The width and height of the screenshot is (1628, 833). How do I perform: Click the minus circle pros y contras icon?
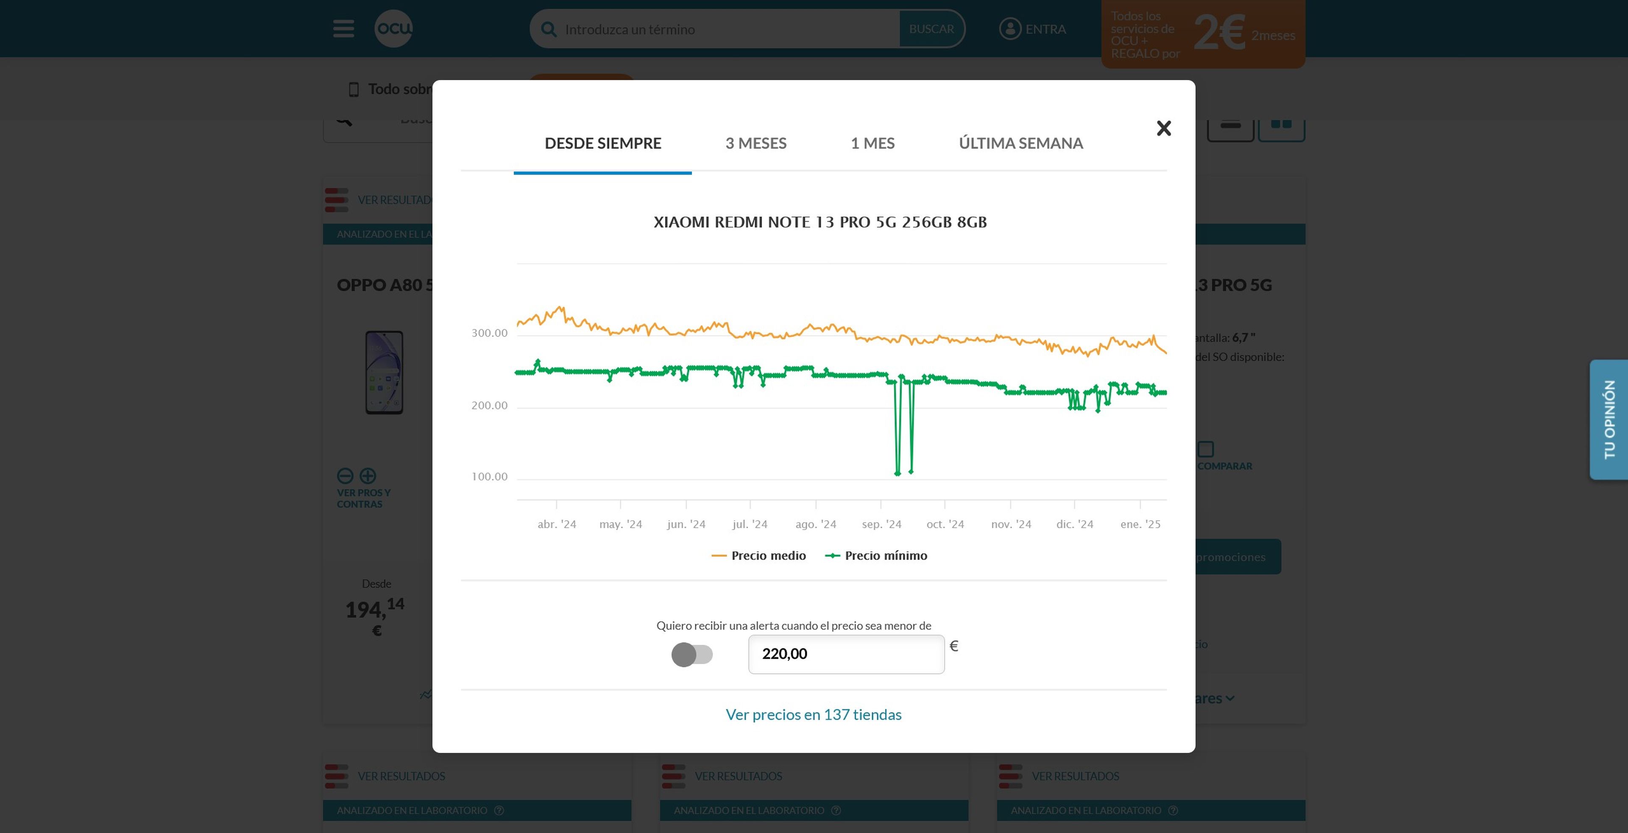[345, 475]
